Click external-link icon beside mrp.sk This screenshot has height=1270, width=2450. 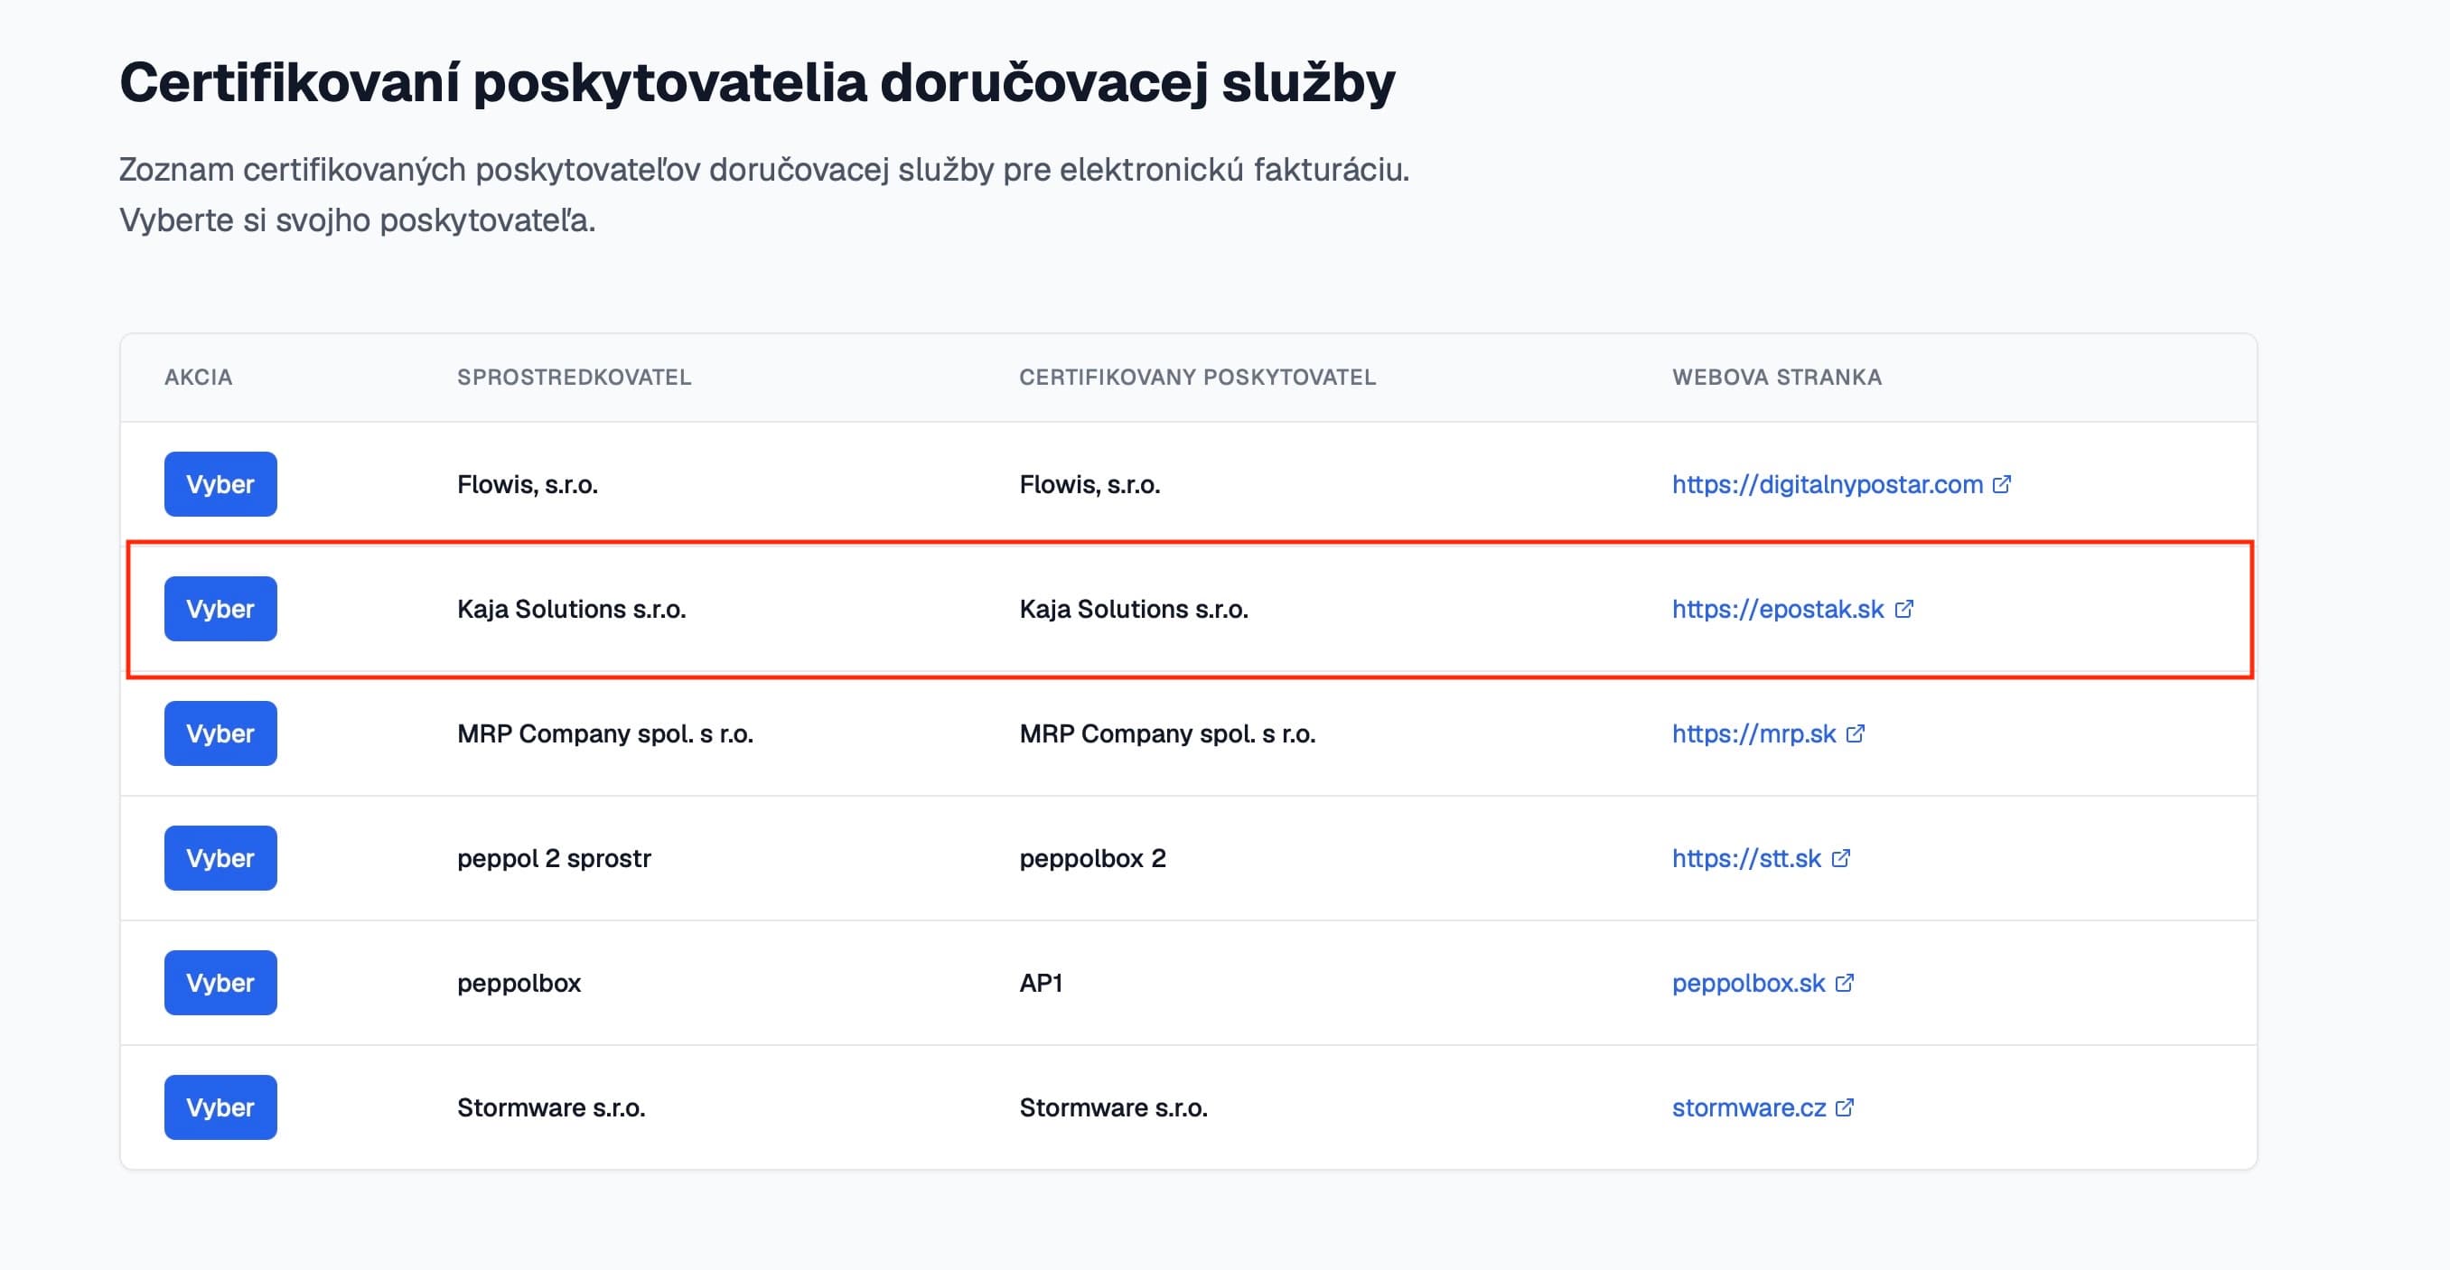pyautogui.click(x=1856, y=733)
